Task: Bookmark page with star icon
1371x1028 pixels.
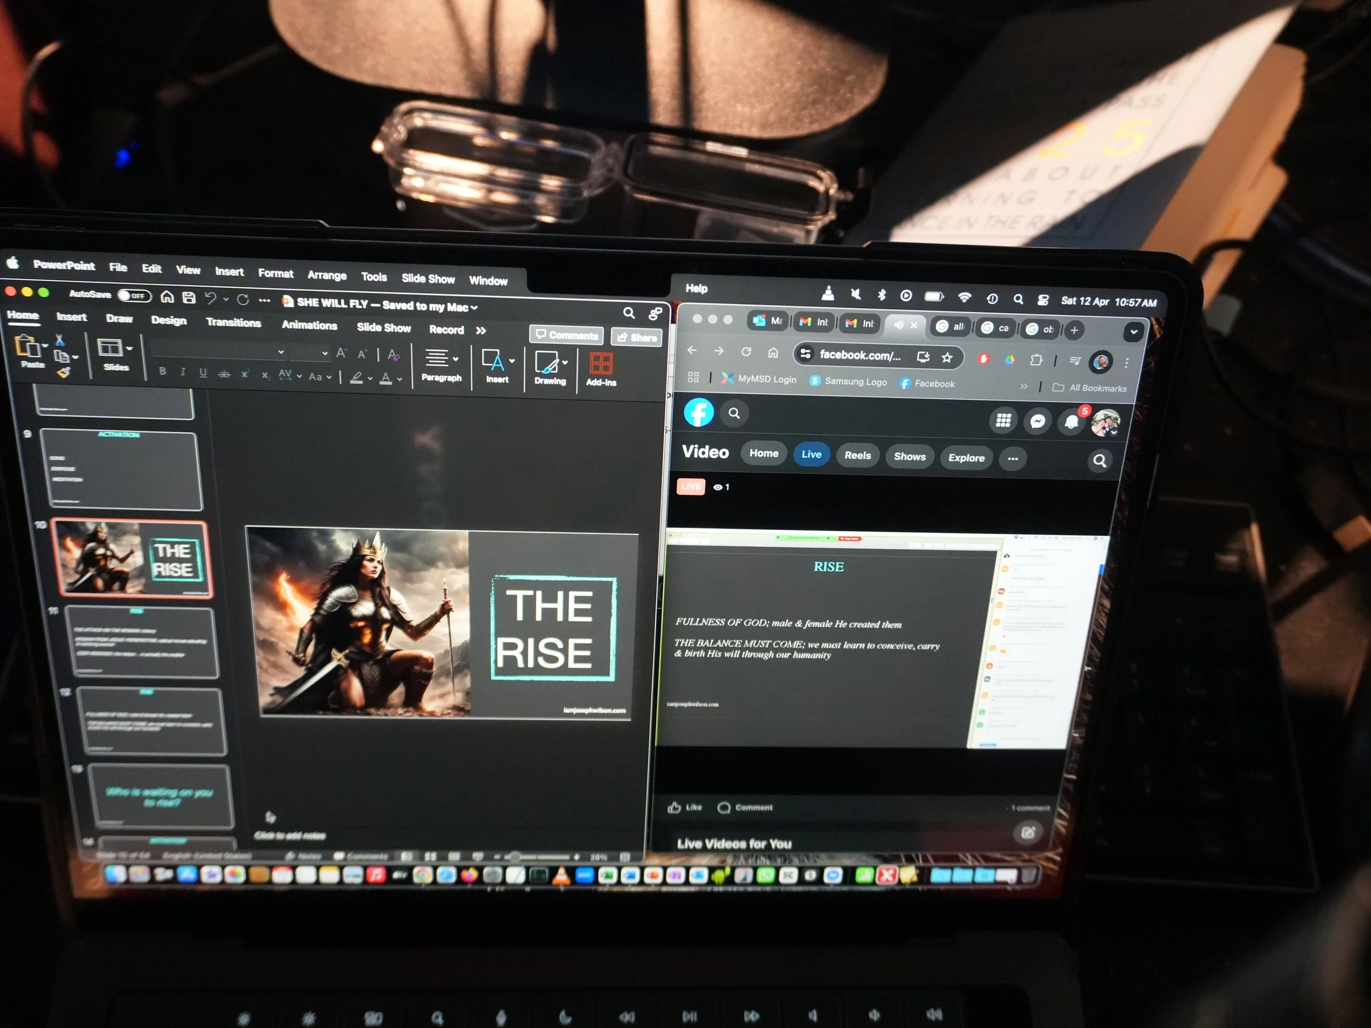Action: pyautogui.click(x=947, y=357)
